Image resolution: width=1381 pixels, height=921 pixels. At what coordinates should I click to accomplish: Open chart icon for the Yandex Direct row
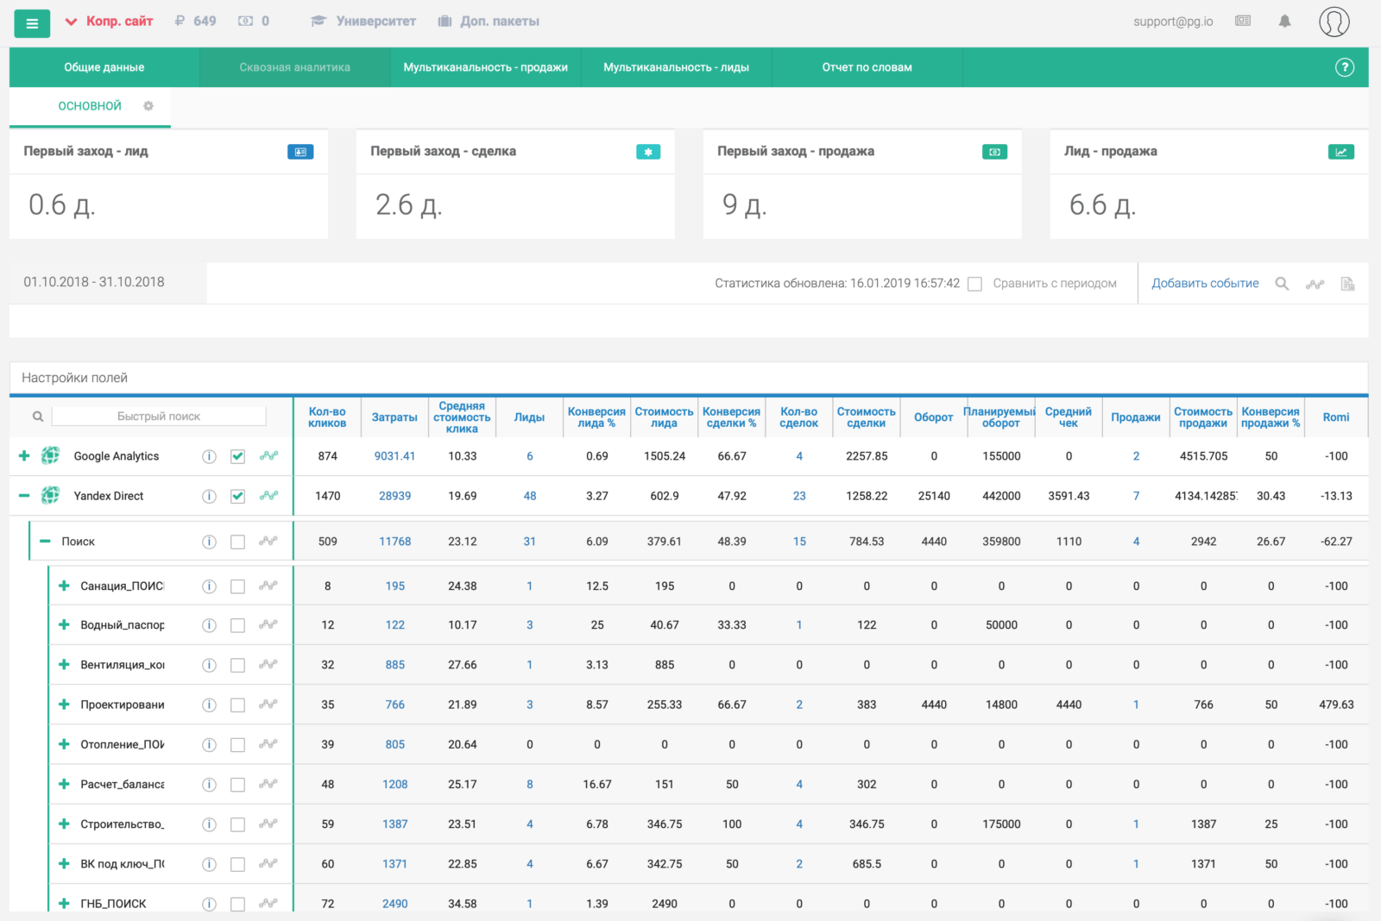[269, 496]
